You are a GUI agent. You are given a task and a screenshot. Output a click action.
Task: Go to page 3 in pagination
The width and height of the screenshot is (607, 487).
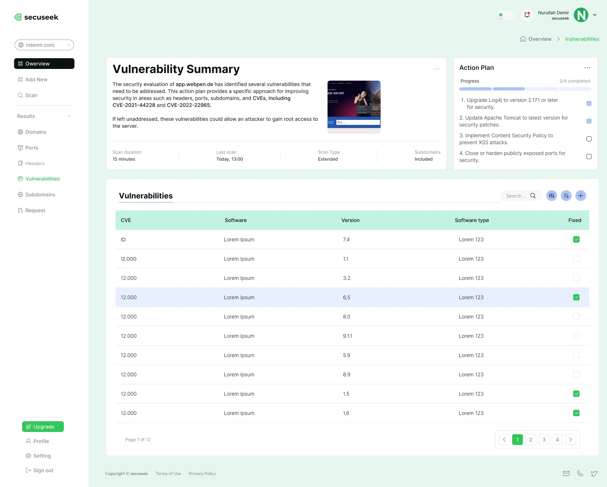pyautogui.click(x=544, y=440)
